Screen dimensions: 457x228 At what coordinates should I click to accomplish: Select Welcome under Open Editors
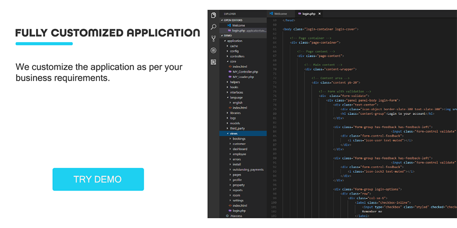point(238,25)
